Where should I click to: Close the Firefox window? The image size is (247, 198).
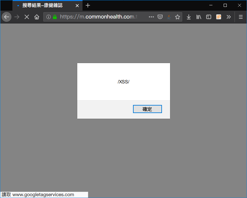(240, 5)
